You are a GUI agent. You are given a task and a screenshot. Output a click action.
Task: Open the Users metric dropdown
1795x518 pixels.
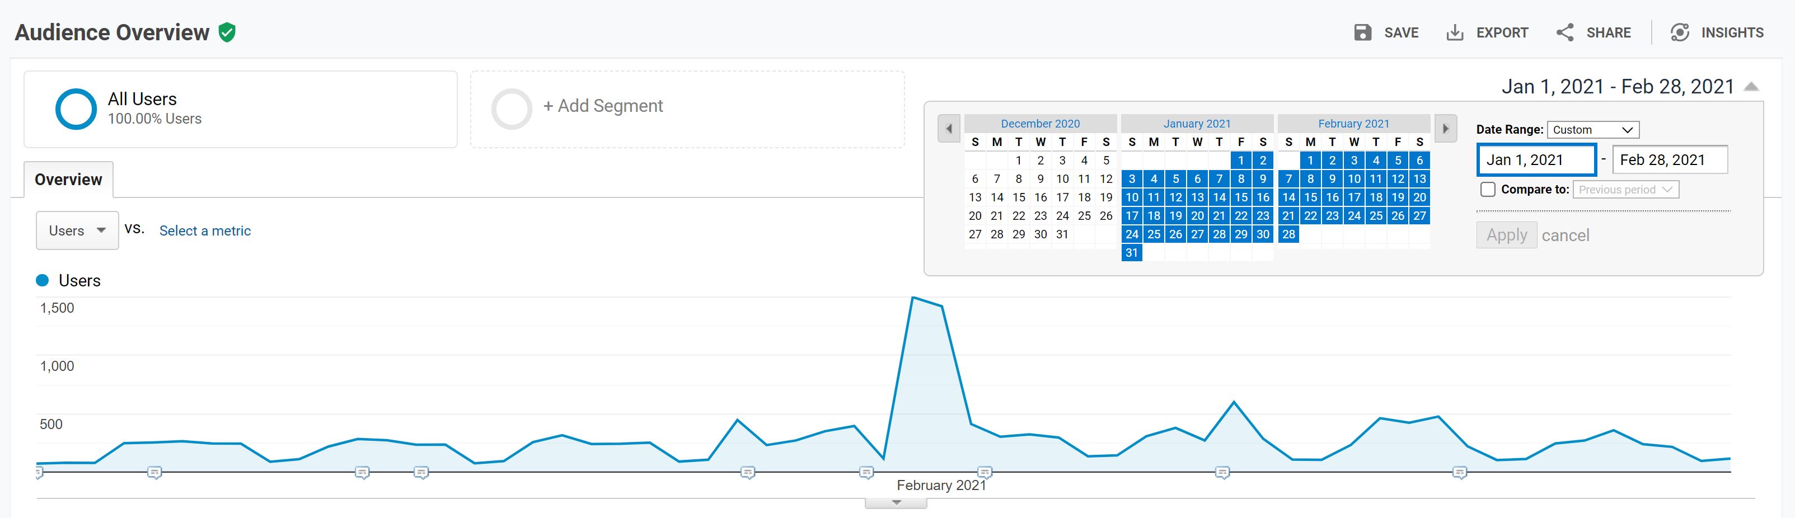[77, 230]
